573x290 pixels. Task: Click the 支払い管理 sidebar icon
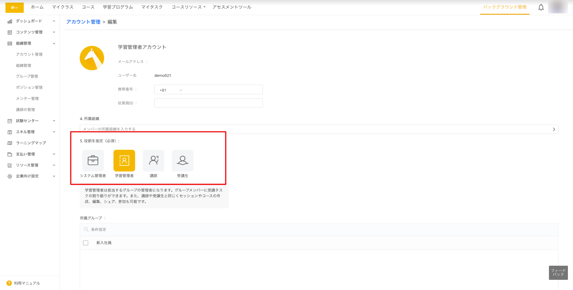click(x=10, y=154)
